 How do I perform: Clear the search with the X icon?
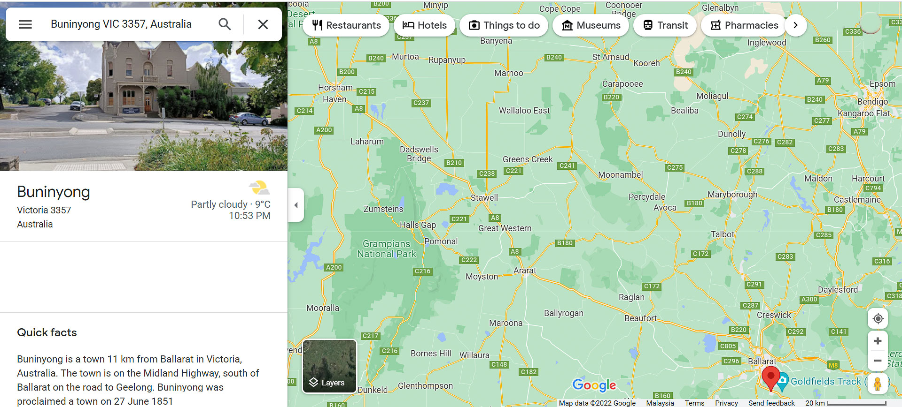[x=263, y=24]
